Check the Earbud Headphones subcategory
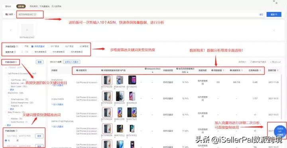 9,103
